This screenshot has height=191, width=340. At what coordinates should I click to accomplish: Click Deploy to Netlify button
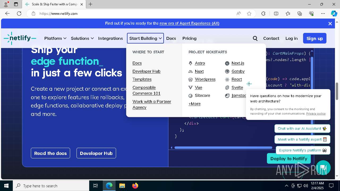pos(289,159)
